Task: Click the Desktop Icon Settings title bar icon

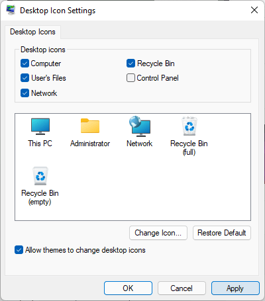Action: pos(11,10)
